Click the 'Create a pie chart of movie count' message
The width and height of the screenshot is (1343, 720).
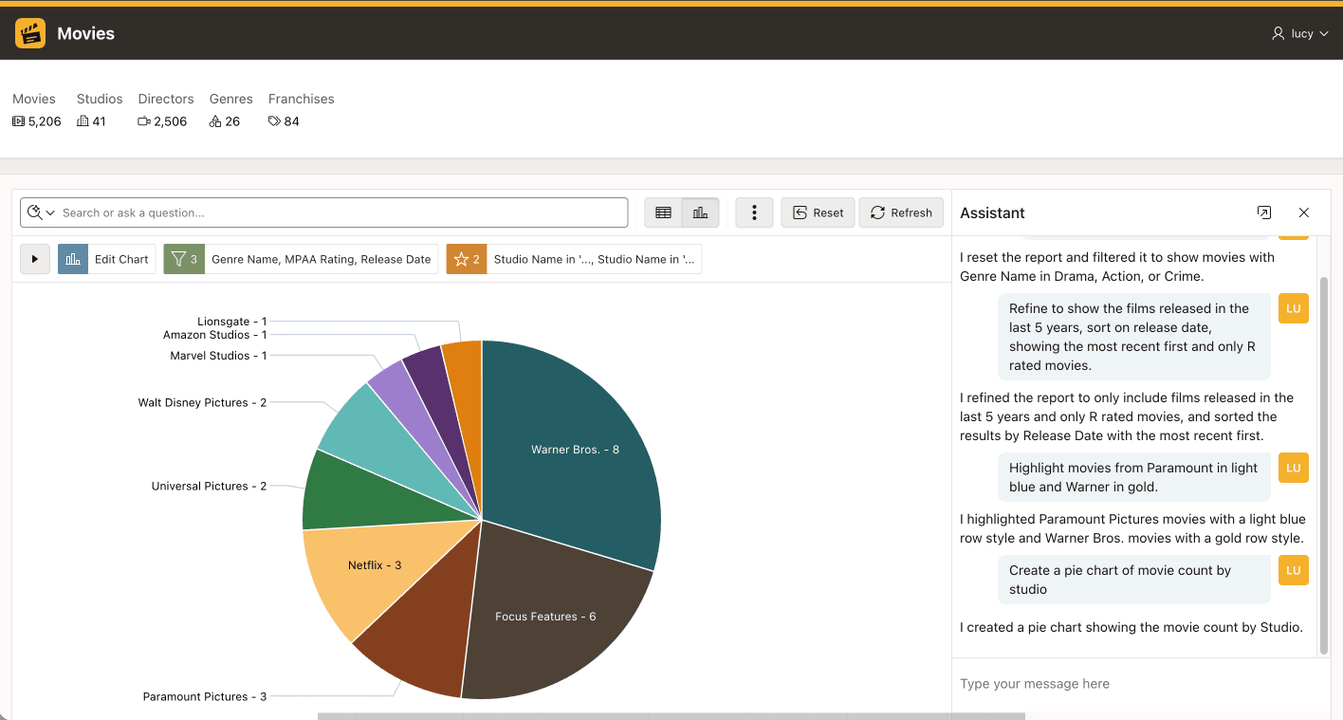tap(1133, 580)
